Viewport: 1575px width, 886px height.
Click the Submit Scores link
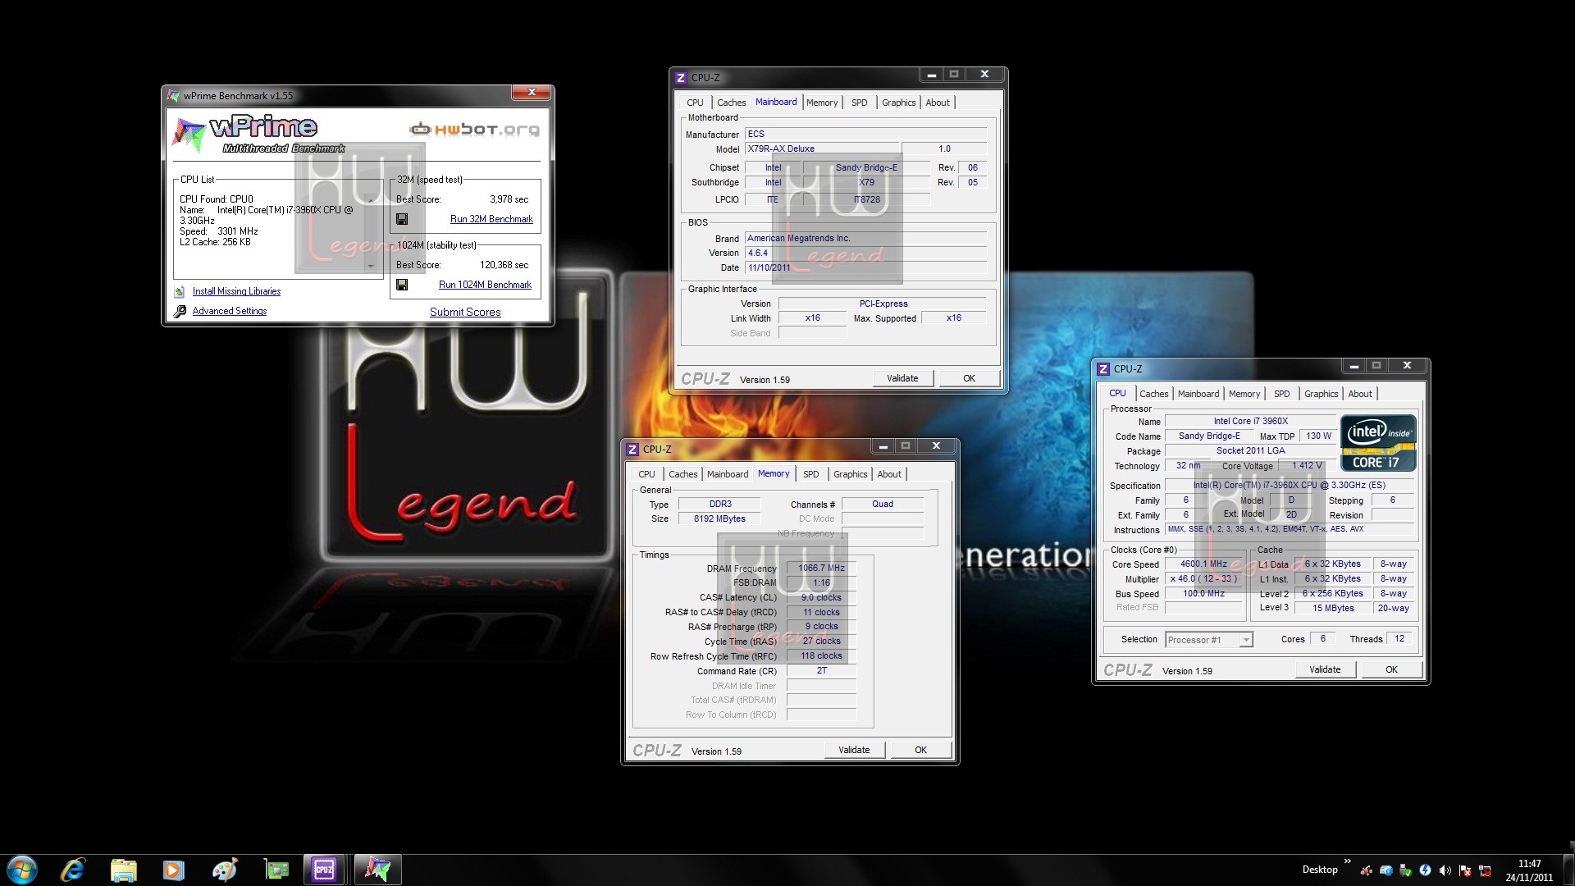coord(465,312)
